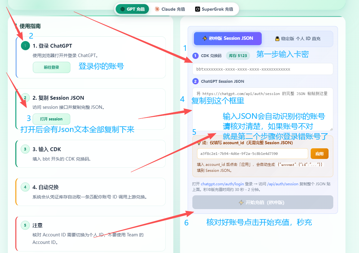Click the step 3 circle in 输入 CDK
Screen dimensions: 359x253
pyautogui.click(x=25, y=149)
